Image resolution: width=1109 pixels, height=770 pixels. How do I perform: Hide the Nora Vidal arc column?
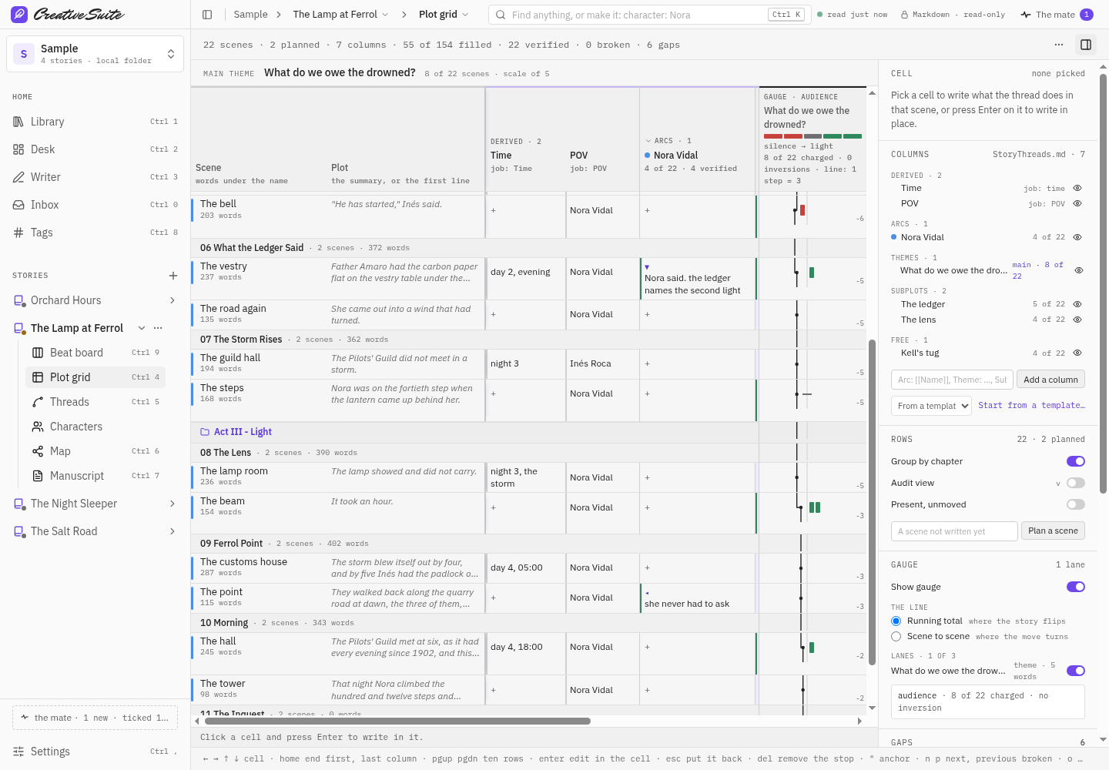pos(1077,237)
